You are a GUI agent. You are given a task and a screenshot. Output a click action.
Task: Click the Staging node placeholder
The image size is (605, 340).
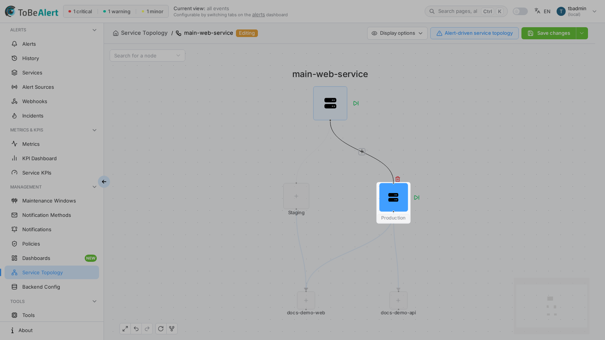[x=296, y=196]
